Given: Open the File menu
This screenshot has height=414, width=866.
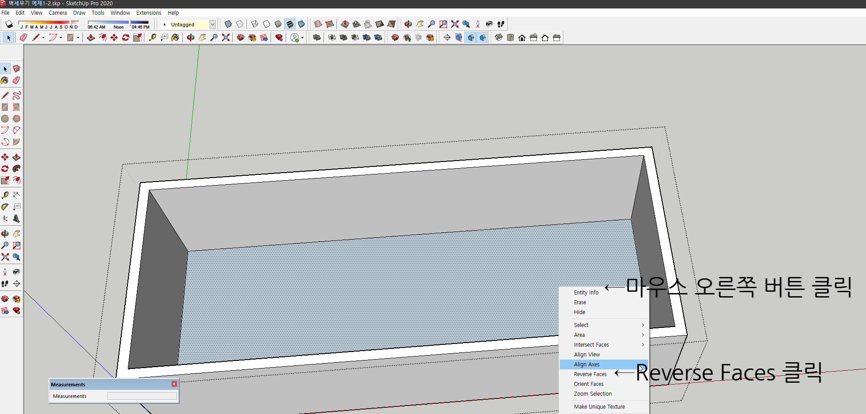Looking at the screenshot, I should 5,12.
